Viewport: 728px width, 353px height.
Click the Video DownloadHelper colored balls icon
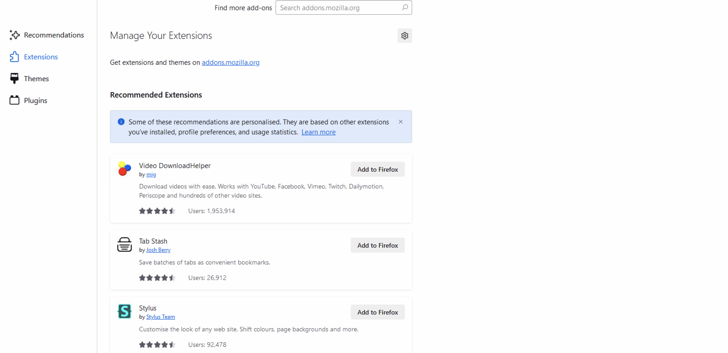pos(124,169)
